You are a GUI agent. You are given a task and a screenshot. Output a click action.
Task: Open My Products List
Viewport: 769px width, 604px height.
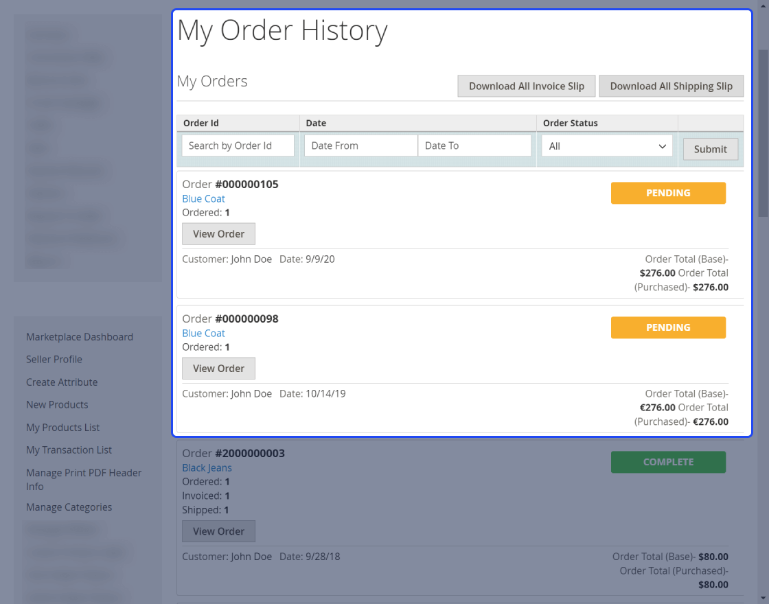[62, 428]
